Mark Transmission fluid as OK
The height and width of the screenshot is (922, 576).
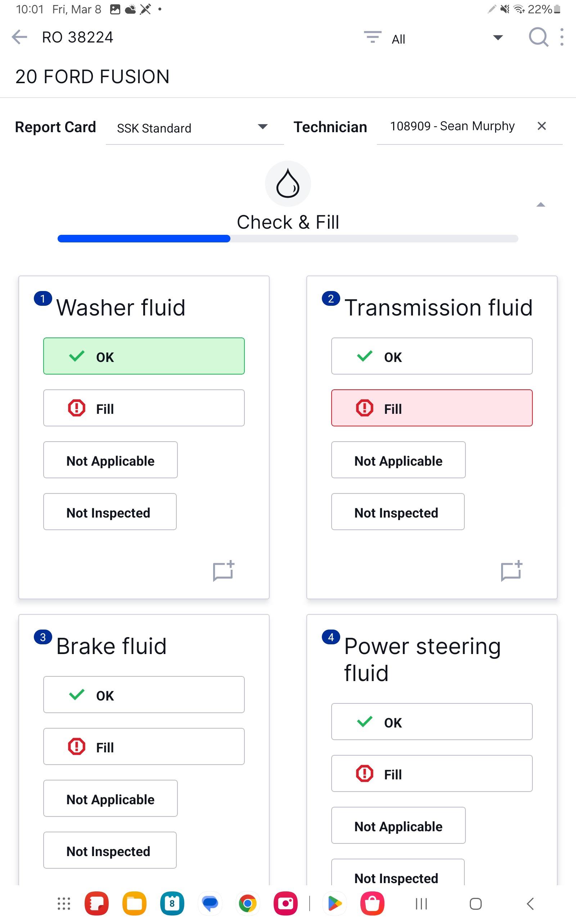click(432, 356)
